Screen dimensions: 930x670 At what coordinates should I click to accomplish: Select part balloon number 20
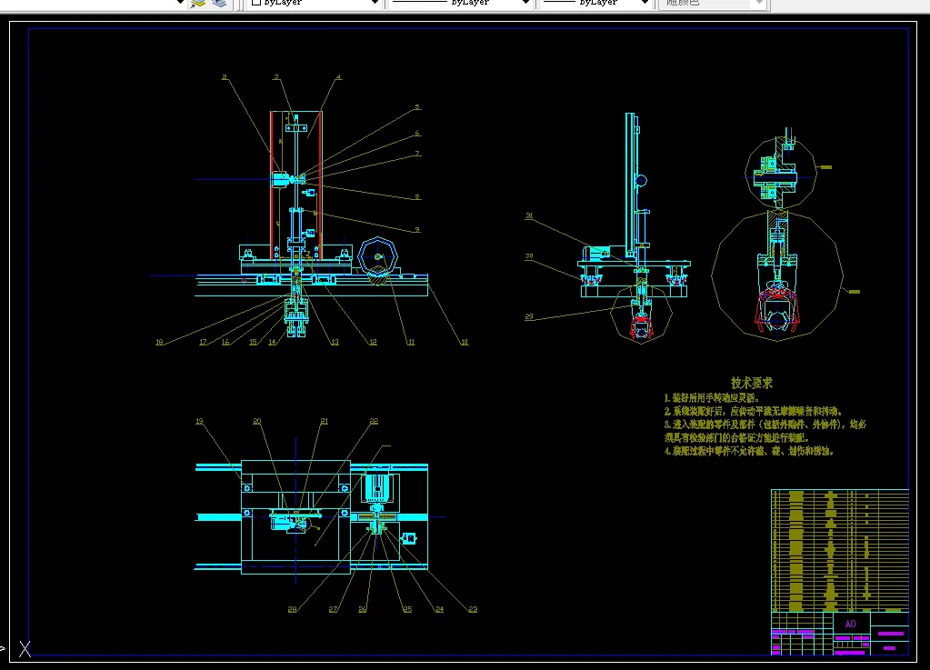point(256,422)
